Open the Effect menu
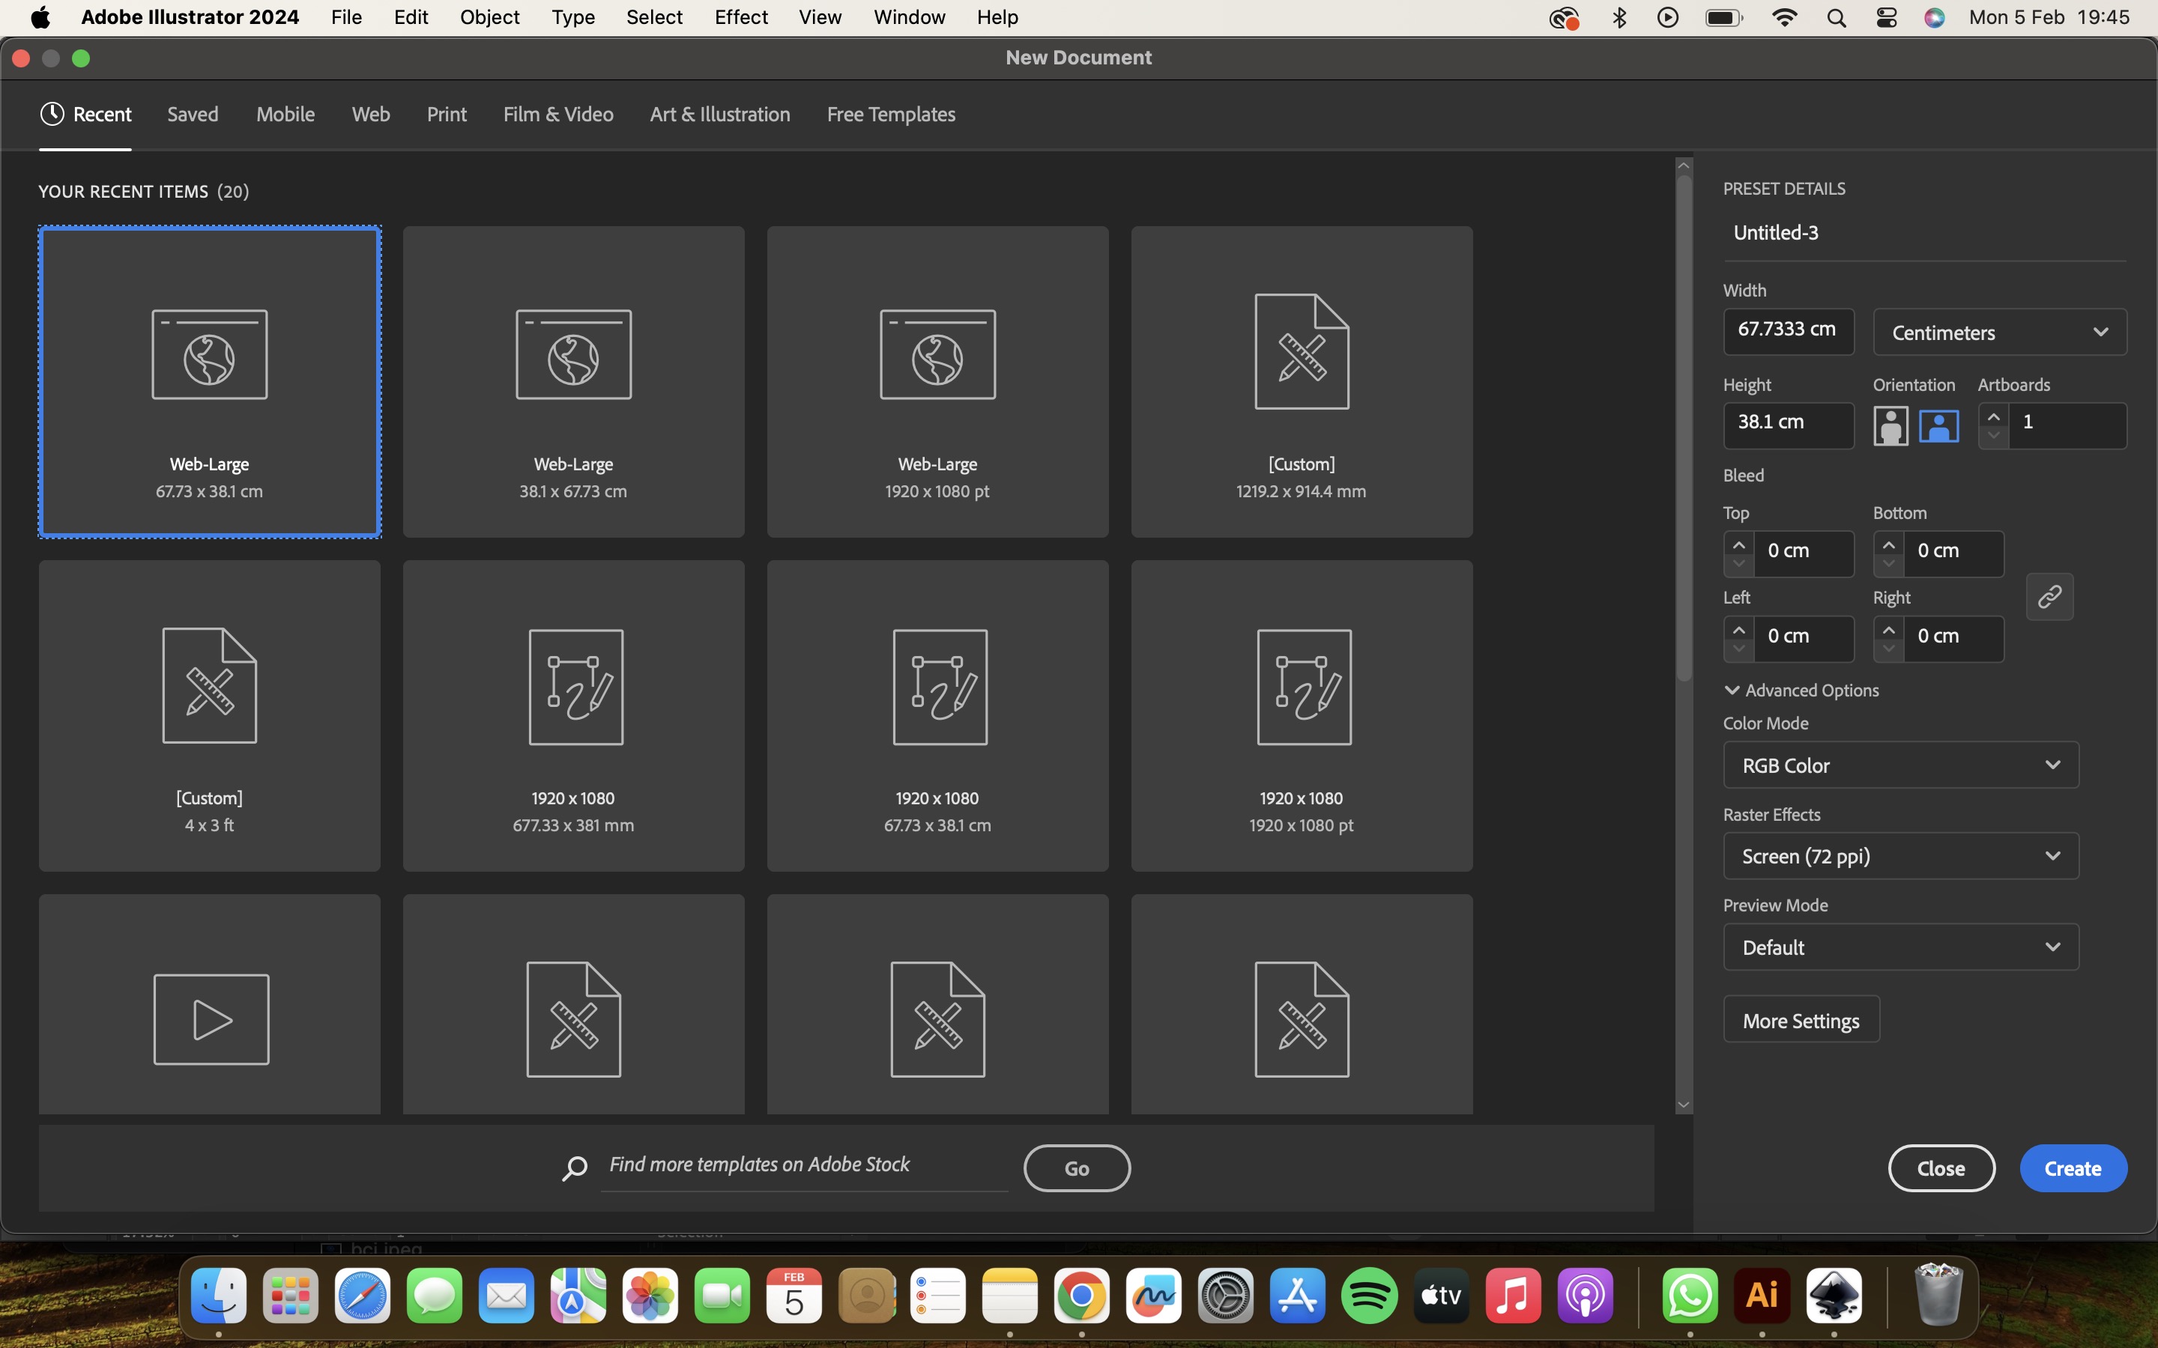 coord(741,17)
